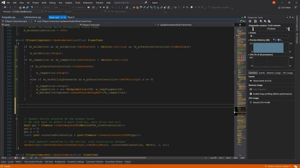The height and width of the screenshot is (168, 300).
Task: Toggle a bookmark with the toolbar icon
Action: pos(192,7)
